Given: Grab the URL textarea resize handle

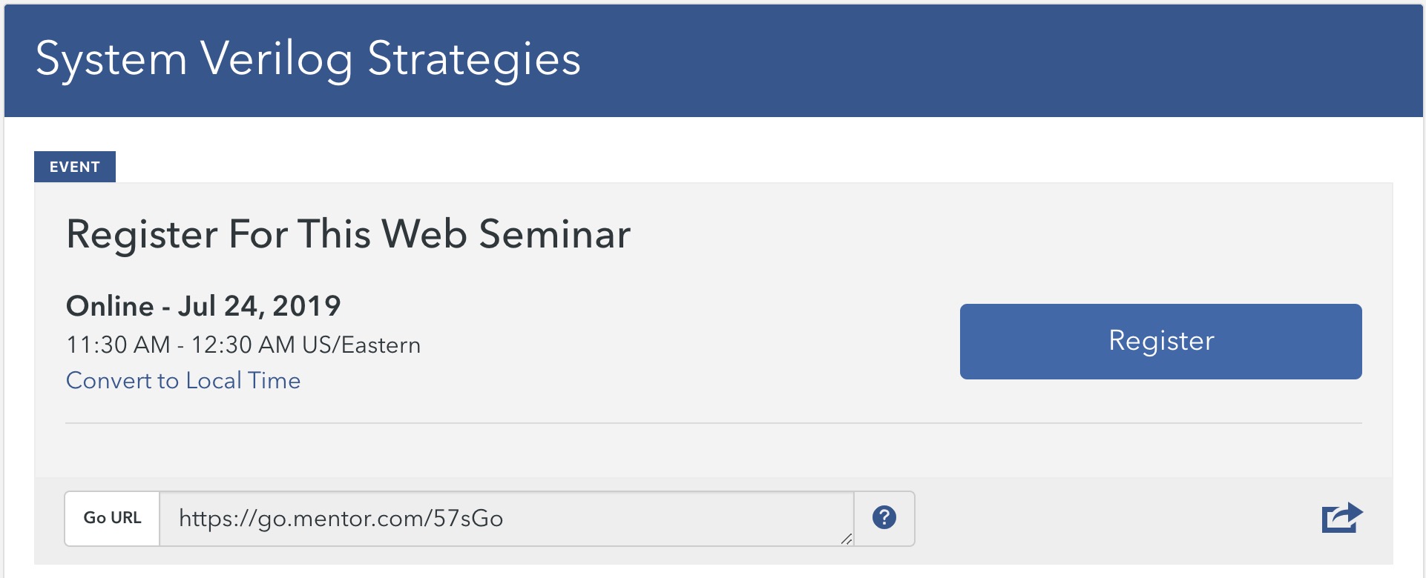Looking at the screenshot, I should click(x=847, y=539).
